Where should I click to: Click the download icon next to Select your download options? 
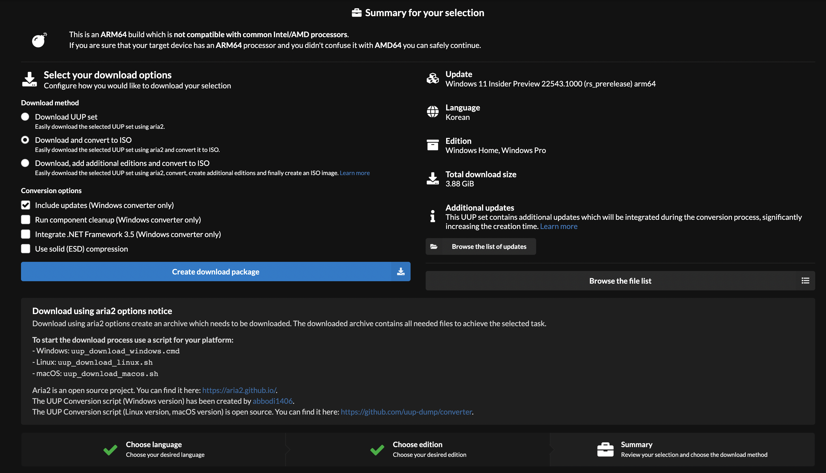click(x=29, y=79)
